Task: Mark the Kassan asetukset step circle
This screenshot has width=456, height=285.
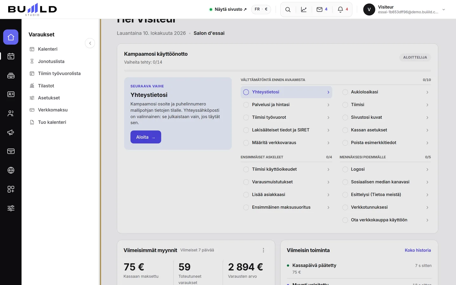Action: 345,130
